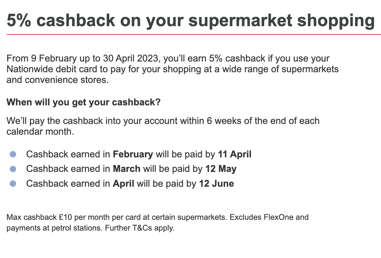The height and width of the screenshot is (258, 381).
Task: Click the bold '11 April' date
Action: [235, 155]
